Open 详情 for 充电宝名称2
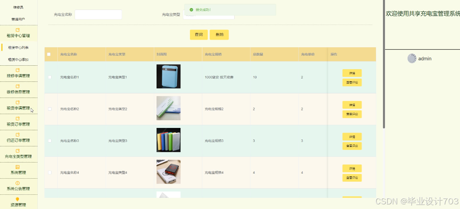 (x=352, y=105)
